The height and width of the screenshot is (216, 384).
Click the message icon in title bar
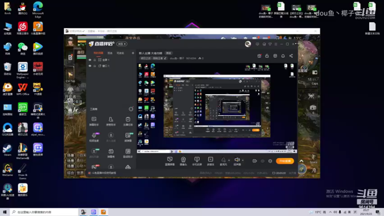click(x=257, y=44)
